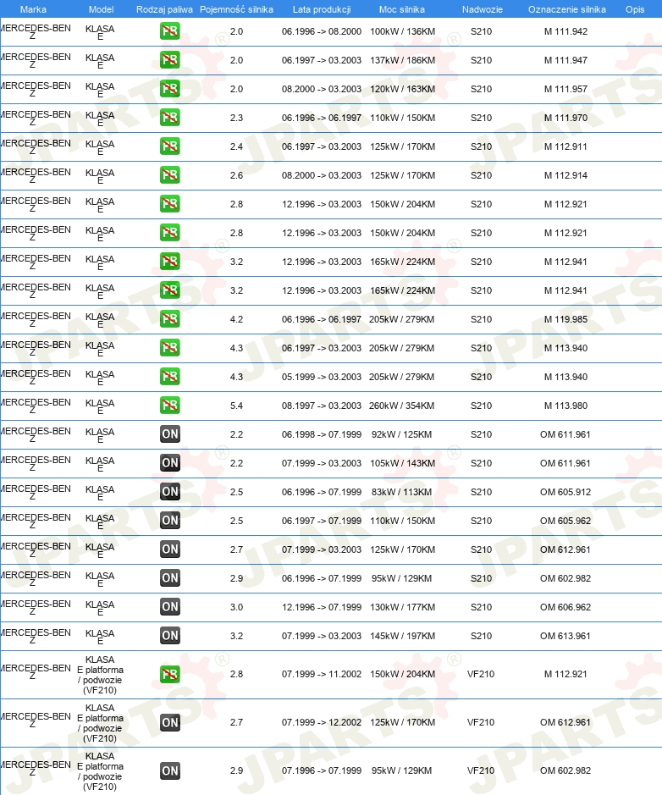Click the power value 145kW / 197KM

pos(402,636)
